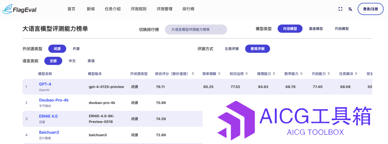Click the 模型版本 column header
The width and height of the screenshot is (388, 144).
point(95,74)
